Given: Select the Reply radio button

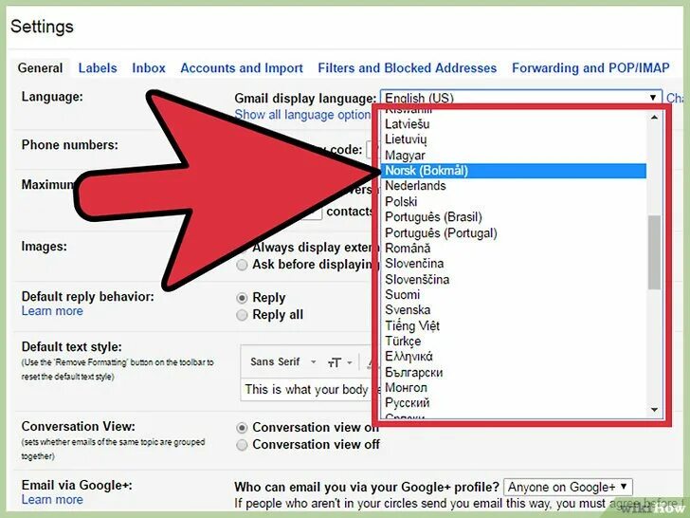Looking at the screenshot, I should coord(242,298).
